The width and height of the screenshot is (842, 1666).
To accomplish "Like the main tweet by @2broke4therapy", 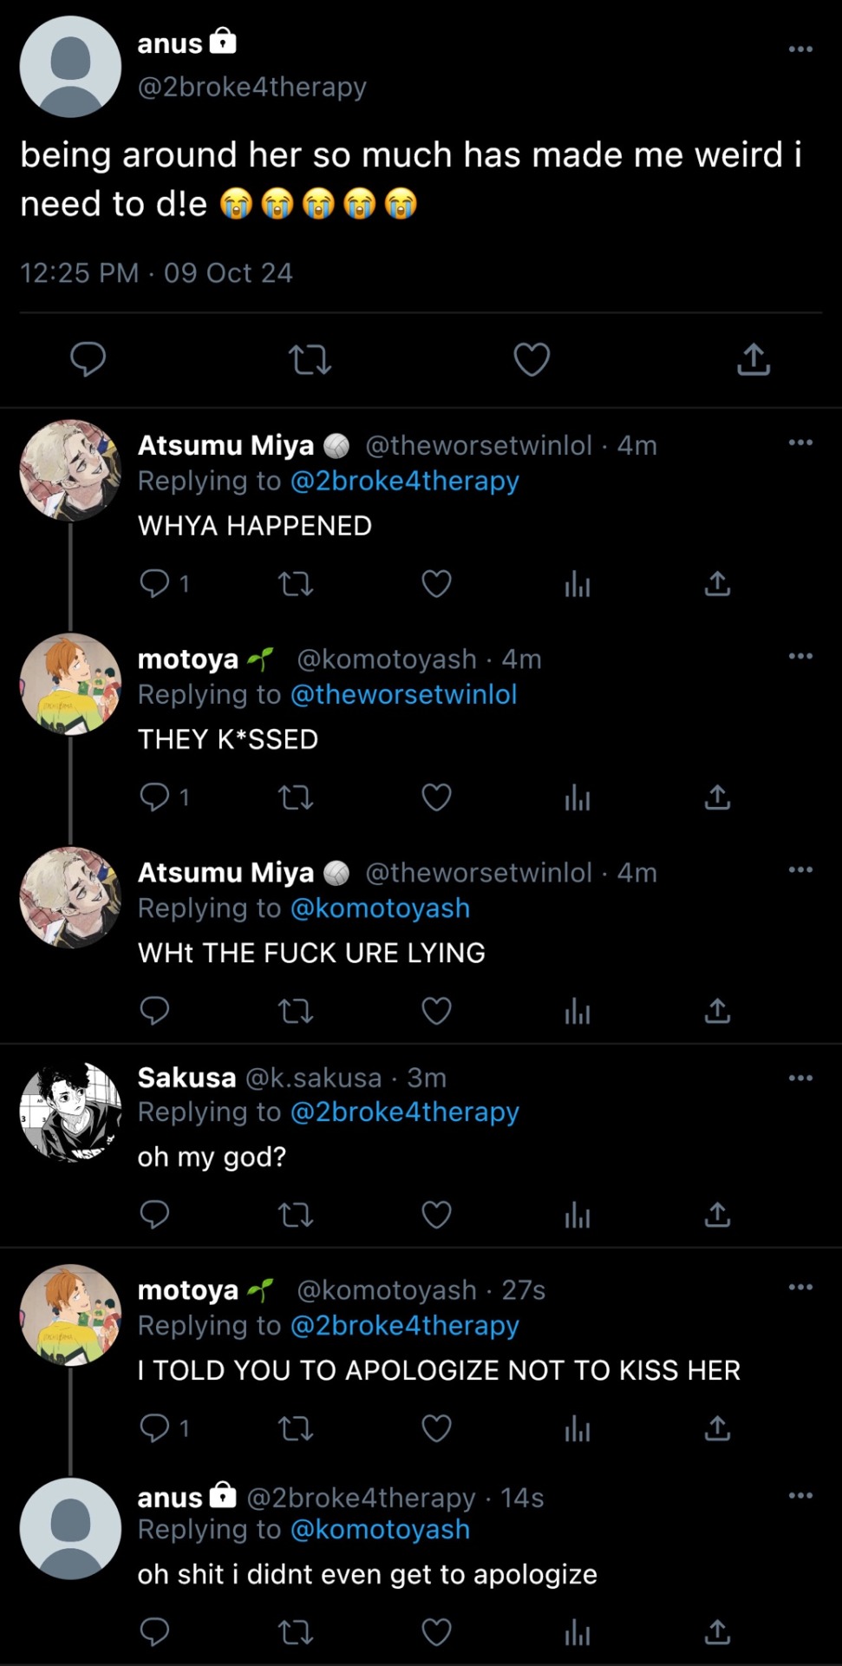I will 532,359.
